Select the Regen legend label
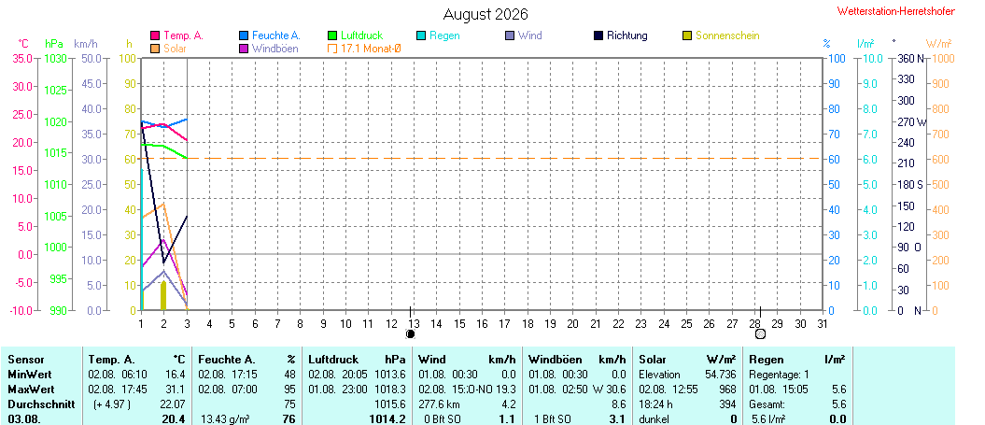The width and height of the screenshot is (985, 425). coord(444,35)
